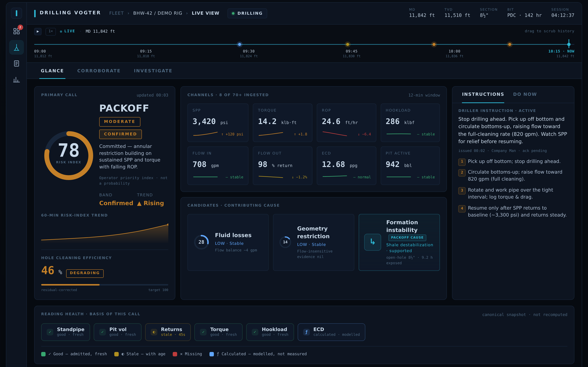Click the Standpipe good check icon

[x=50, y=332]
